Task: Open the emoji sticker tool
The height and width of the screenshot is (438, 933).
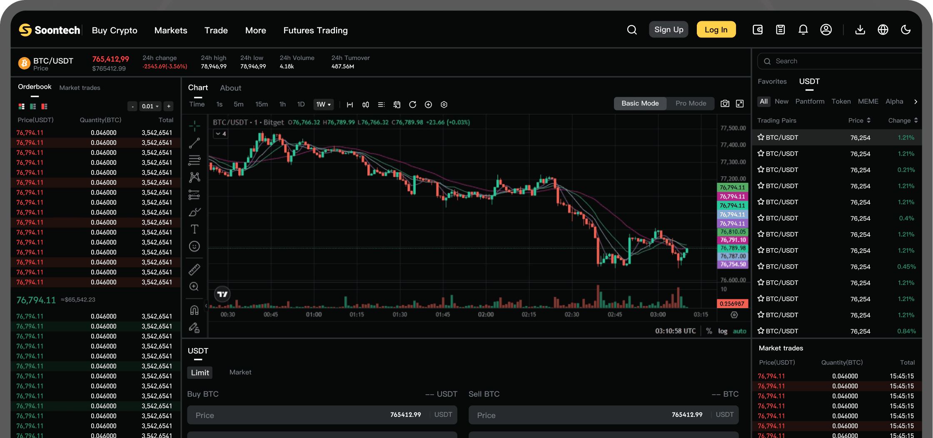Action: pos(194,246)
